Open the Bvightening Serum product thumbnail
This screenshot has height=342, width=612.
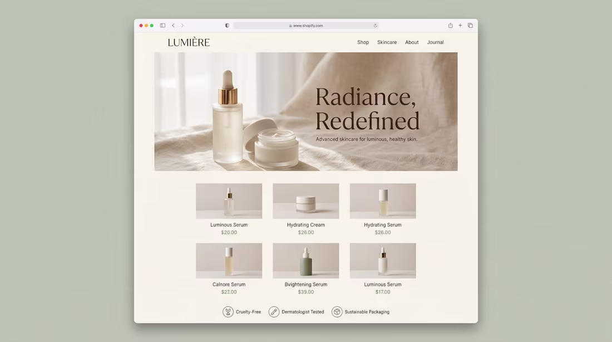(306, 261)
